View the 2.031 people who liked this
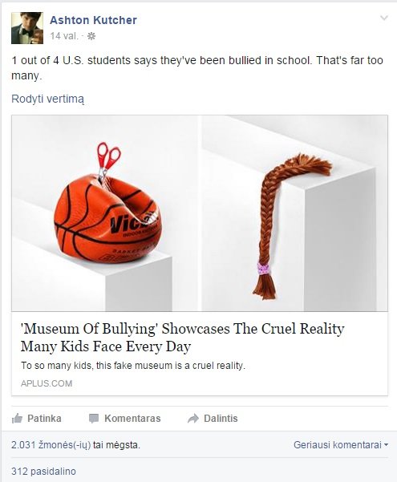 pyautogui.click(x=75, y=445)
